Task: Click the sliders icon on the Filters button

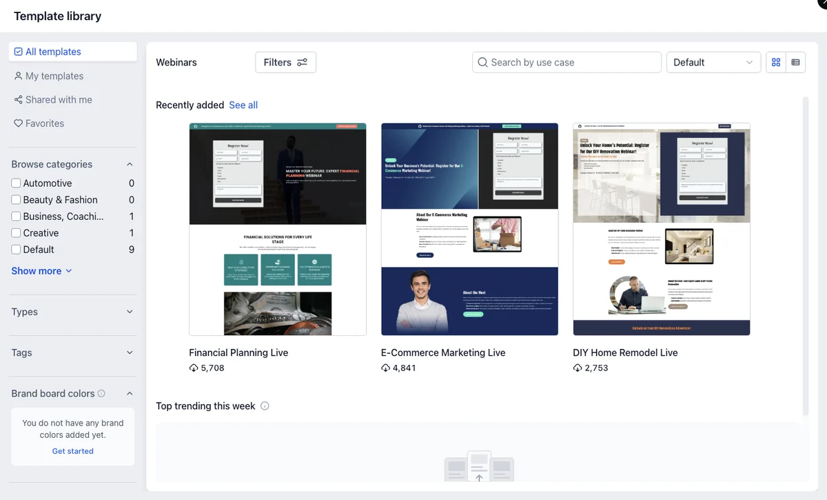Action: coord(302,62)
